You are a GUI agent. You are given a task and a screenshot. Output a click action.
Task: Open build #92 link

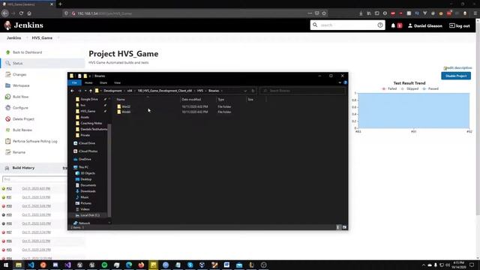tap(9, 188)
